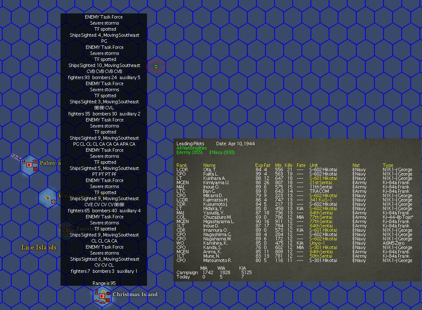Open the 341 Ku S-1 unit link
The width and height of the screenshot is (422, 310).
pos(320,200)
